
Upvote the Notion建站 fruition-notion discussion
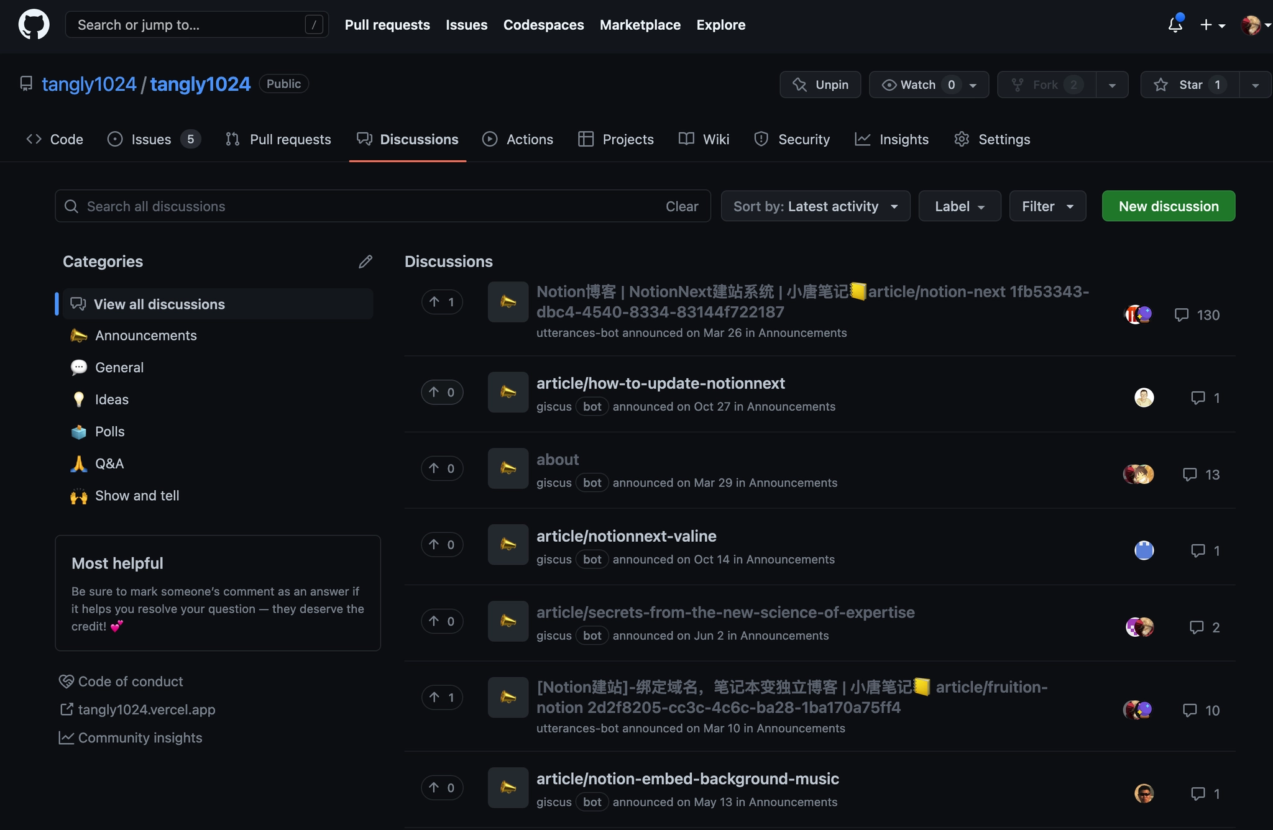[x=442, y=698]
